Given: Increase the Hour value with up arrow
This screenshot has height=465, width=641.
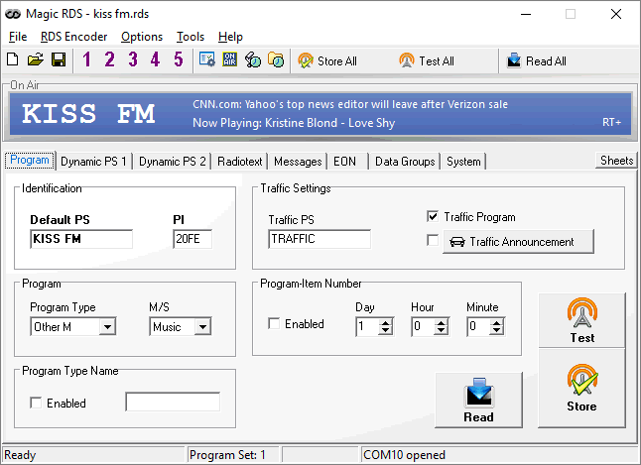Looking at the screenshot, I should click(x=442, y=322).
